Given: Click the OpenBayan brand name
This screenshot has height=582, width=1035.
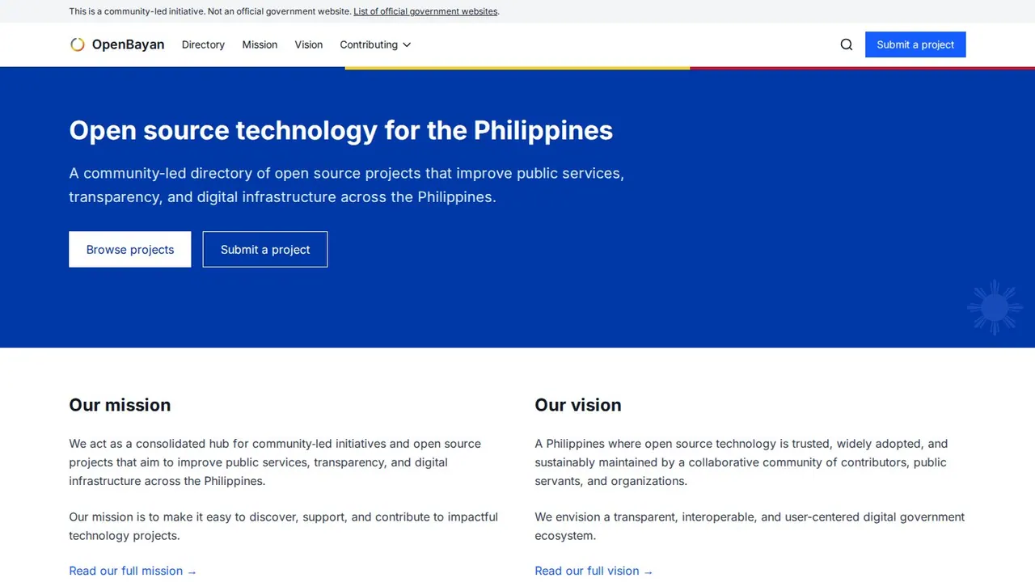Looking at the screenshot, I should pos(128,44).
